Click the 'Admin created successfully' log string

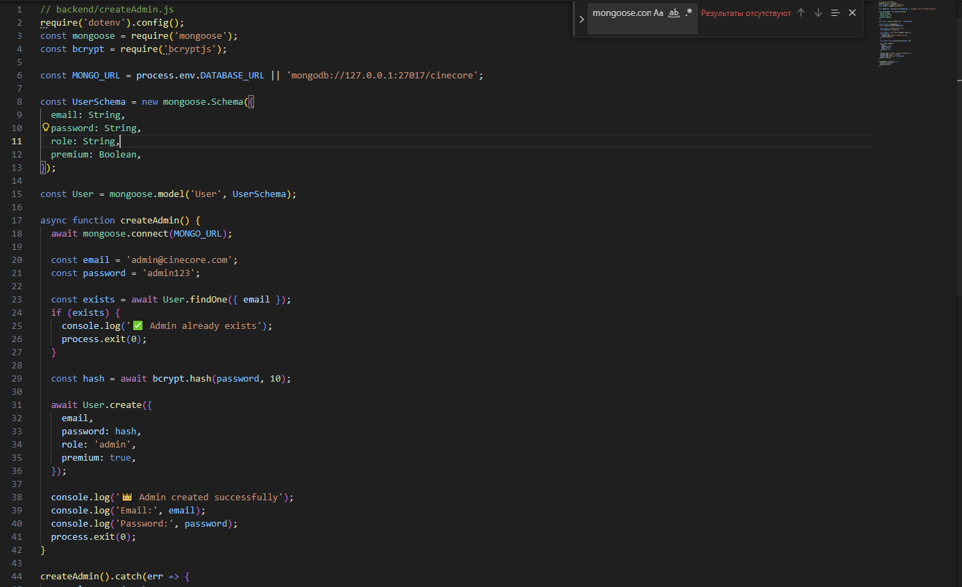pyautogui.click(x=200, y=497)
